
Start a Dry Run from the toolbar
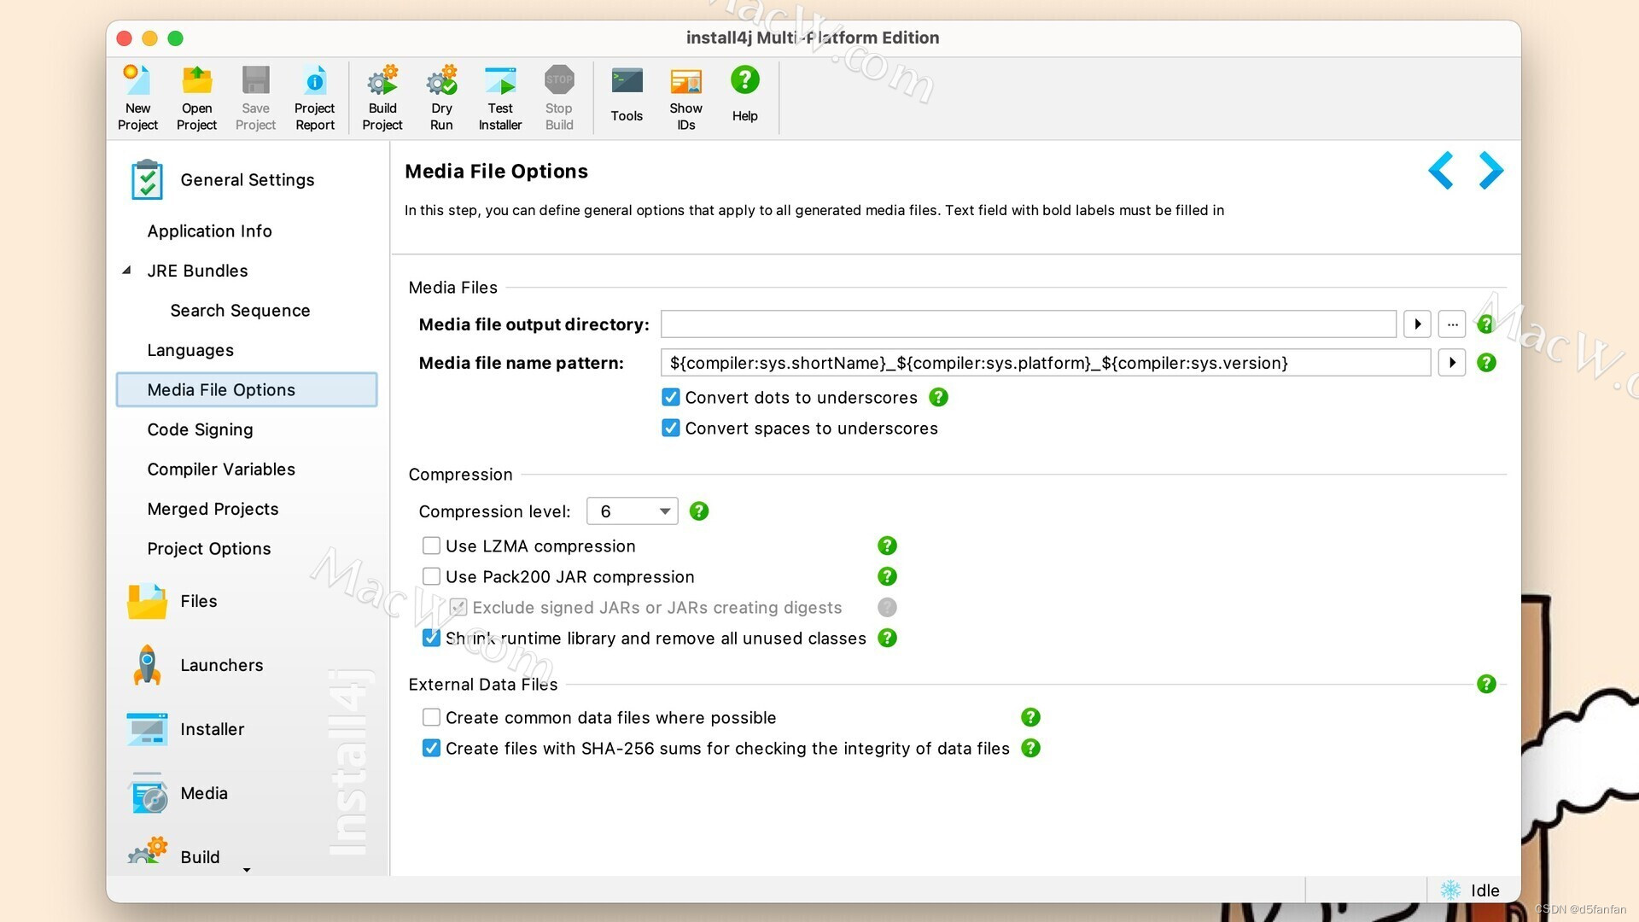(440, 94)
